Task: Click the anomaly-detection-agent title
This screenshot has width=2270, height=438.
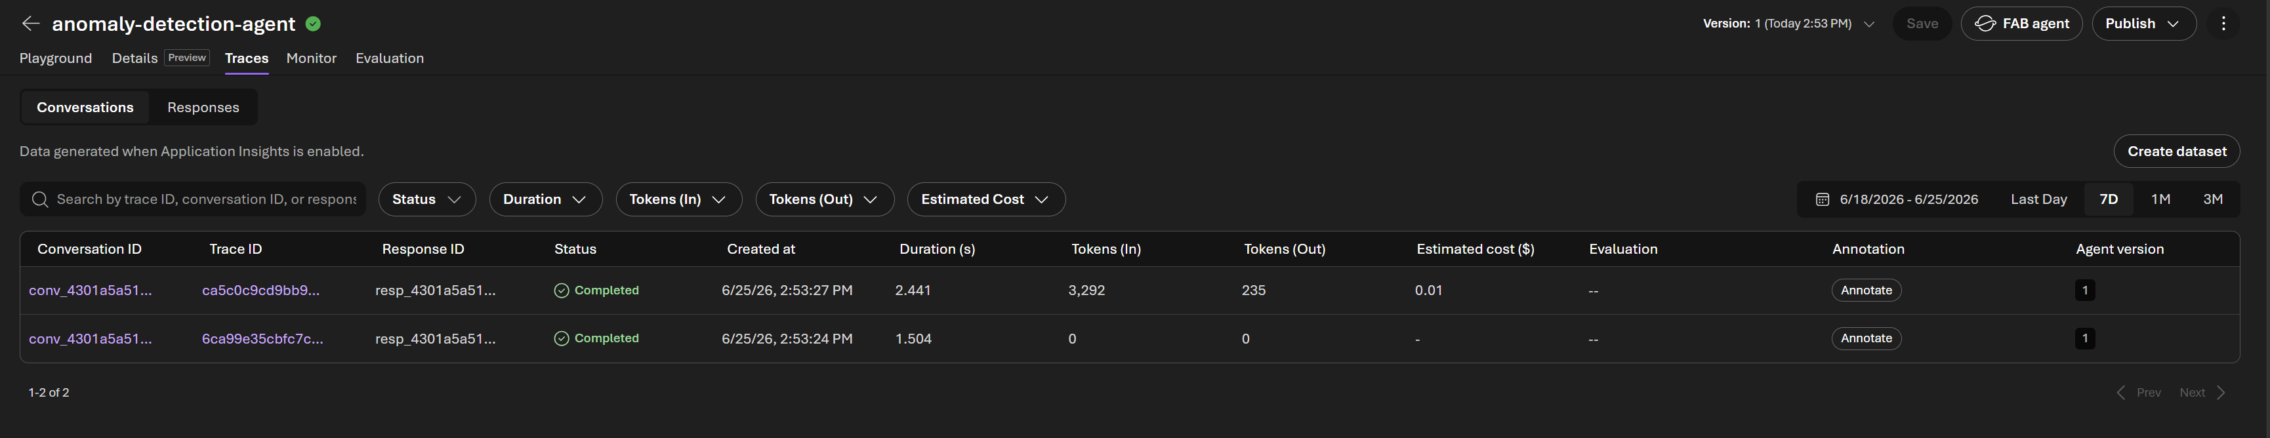Action: click(174, 24)
